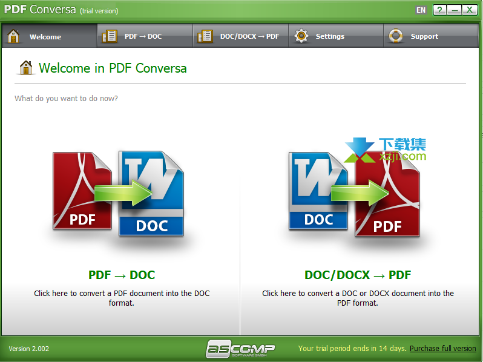The height and width of the screenshot is (362, 483).
Task: Open the DOC/DOCX → PDF tab
Action: [240, 36]
